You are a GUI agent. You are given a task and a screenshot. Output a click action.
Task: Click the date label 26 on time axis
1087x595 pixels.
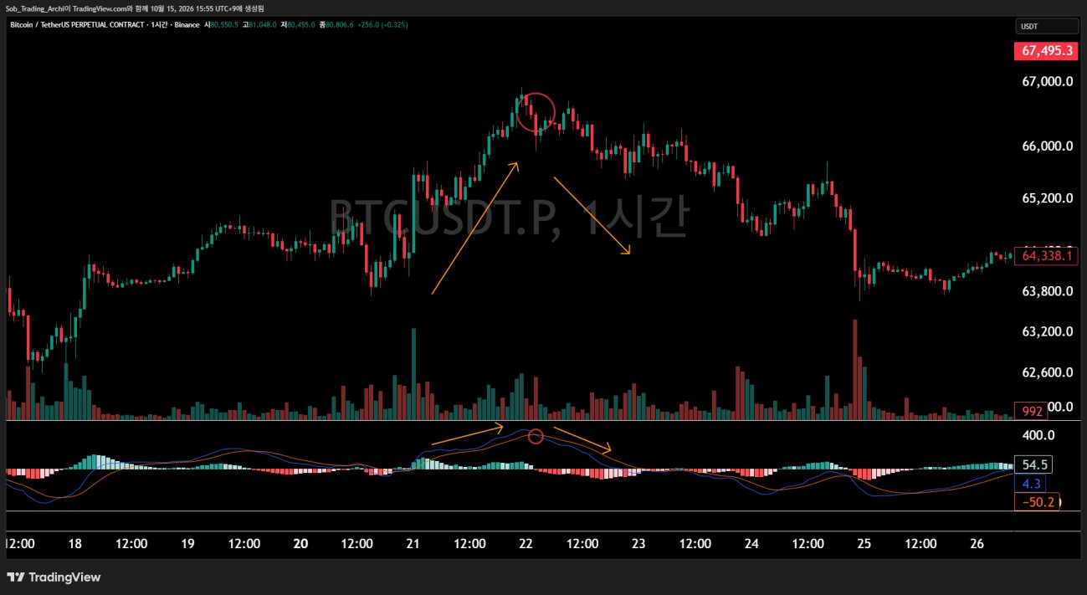pyautogui.click(x=977, y=543)
